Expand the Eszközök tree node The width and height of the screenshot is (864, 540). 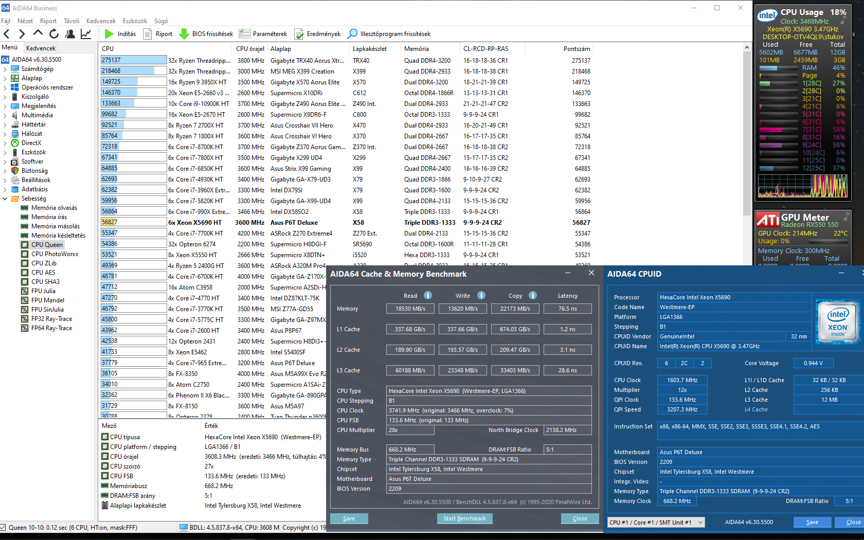click(x=5, y=152)
